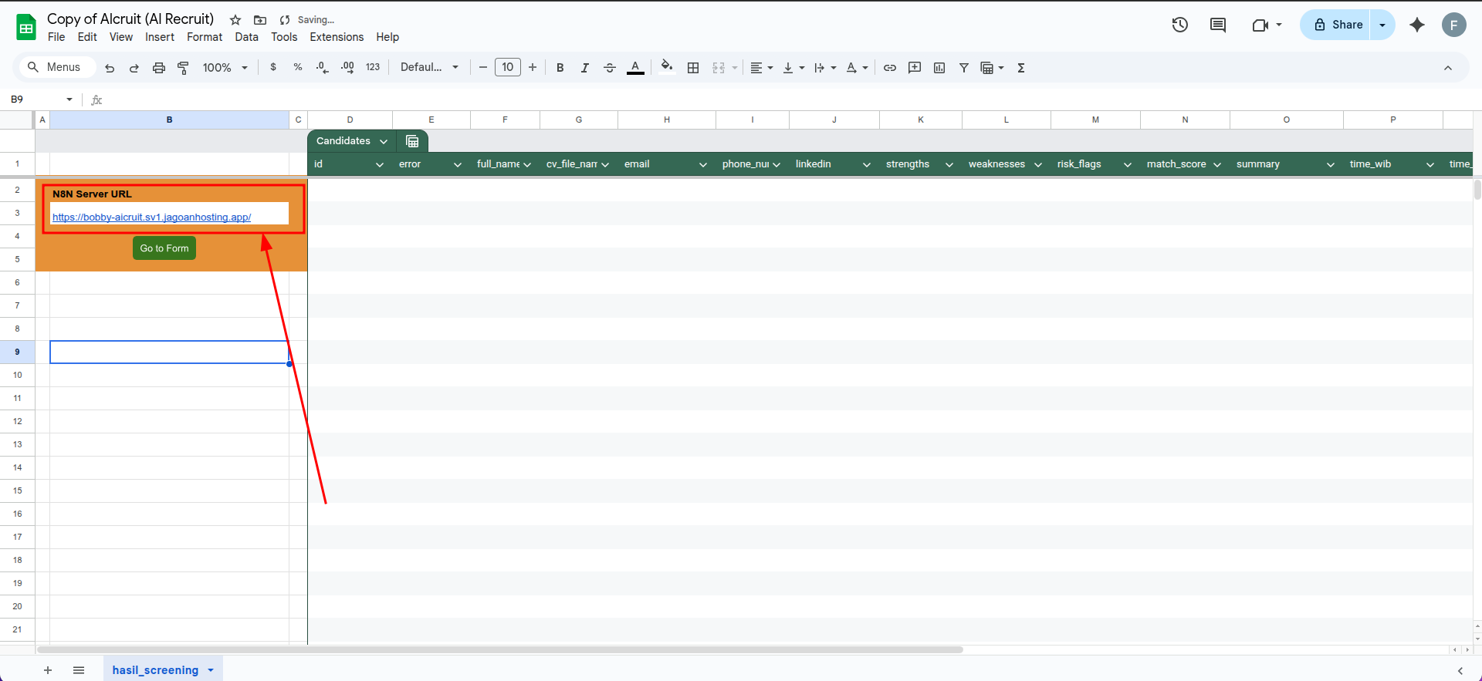
Task: Toggle strikethrough formatting
Action: [610, 68]
